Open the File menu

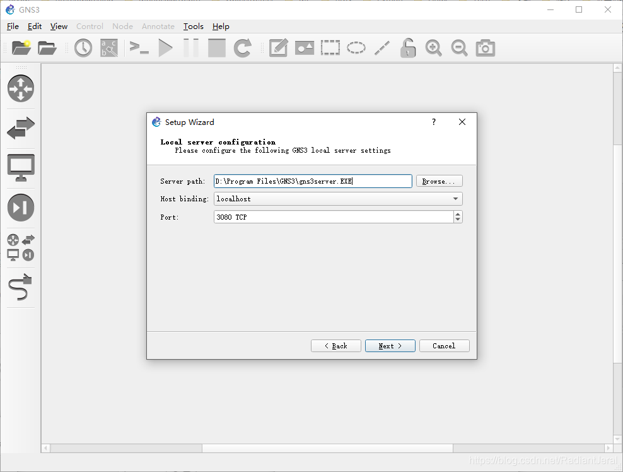click(13, 27)
